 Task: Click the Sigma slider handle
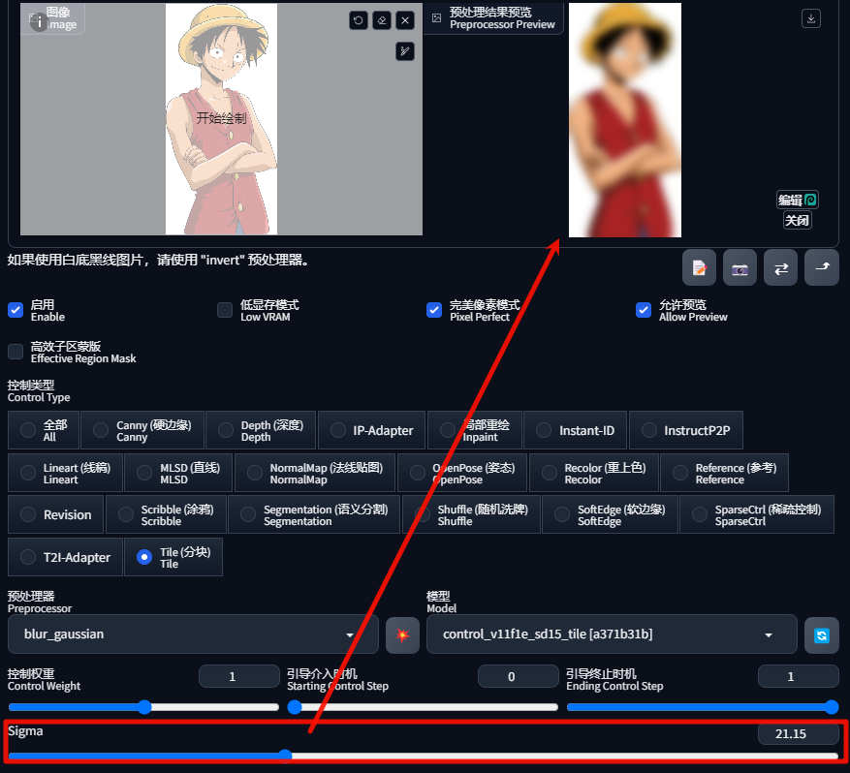coord(285,756)
